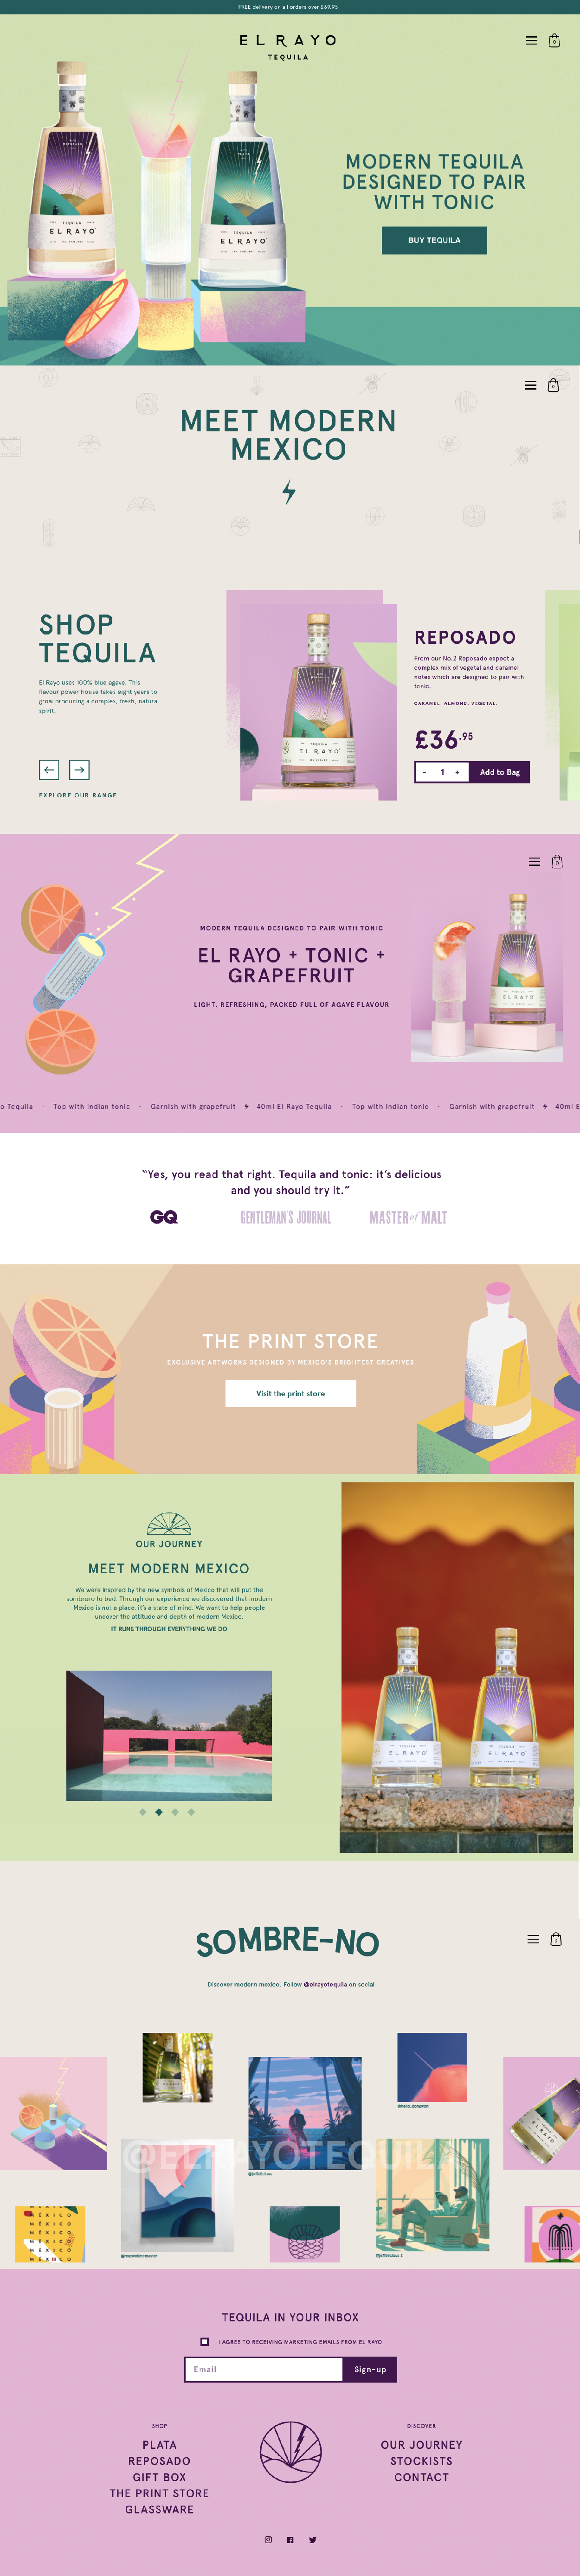Click Visit the print store button
Screen dimensions: 580x2576
click(290, 1393)
